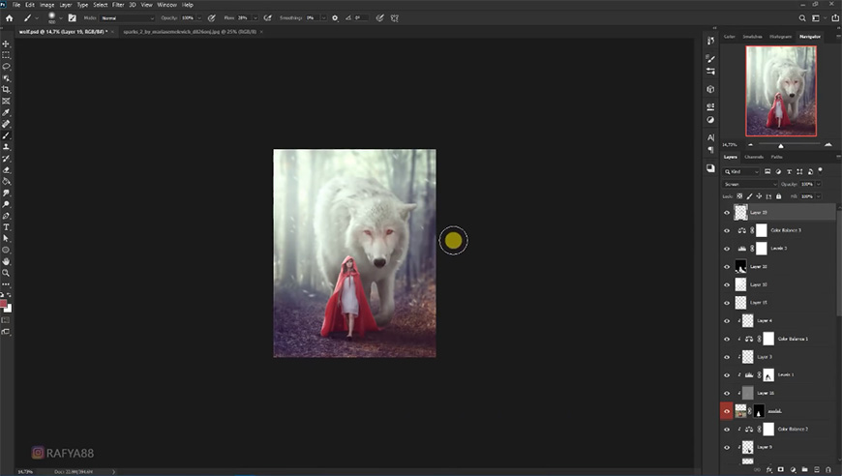Select the Brush tool in toolbox
Viewport: 842px width, 476px height.
(x=6, y=135)
